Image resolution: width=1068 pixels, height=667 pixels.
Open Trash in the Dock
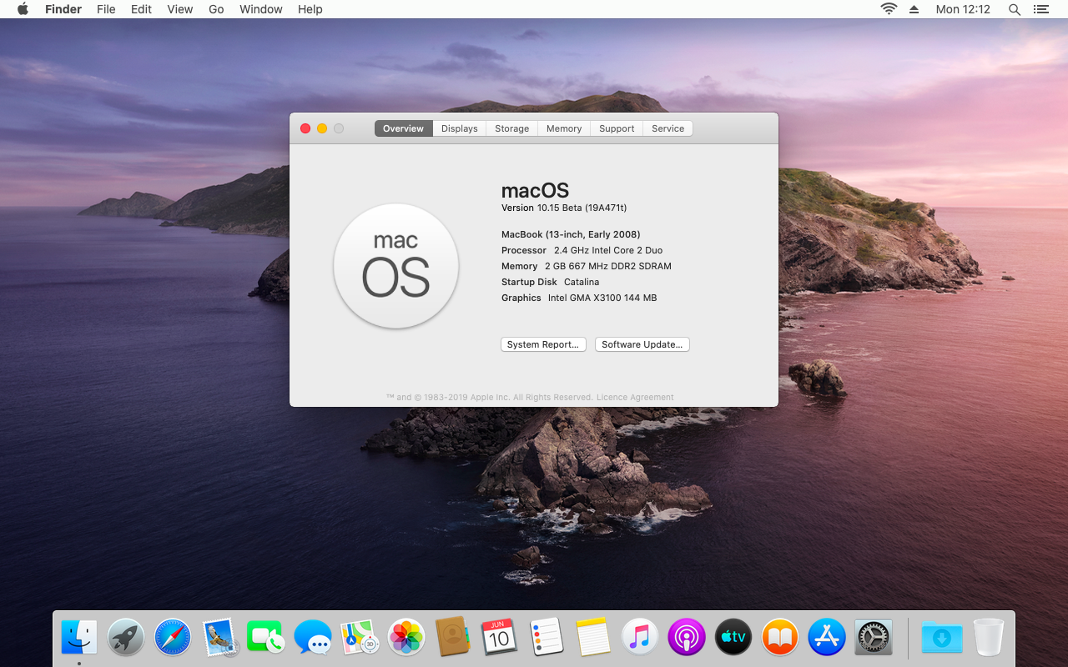point(989,638)
